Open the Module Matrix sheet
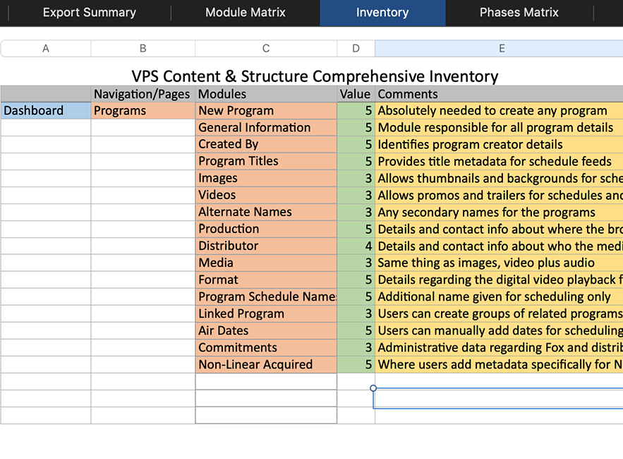 [x=245, y=12]
